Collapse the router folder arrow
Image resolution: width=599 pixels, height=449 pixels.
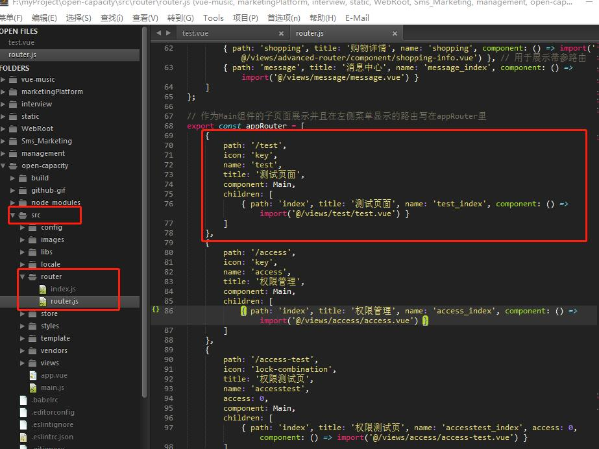point(22,276)
